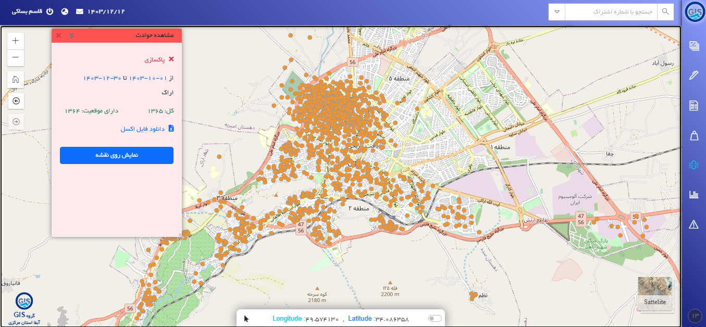Click the نمایش روی نقشه button
706x327 pixels.
point(117,155)
